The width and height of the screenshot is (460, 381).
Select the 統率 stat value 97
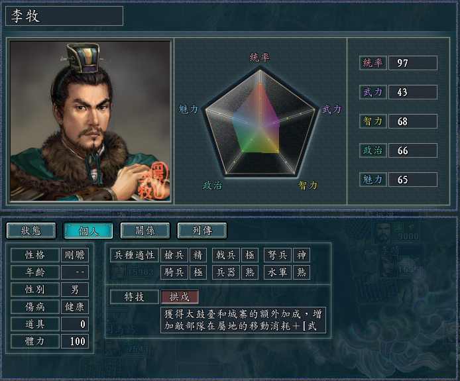point(413,63)
